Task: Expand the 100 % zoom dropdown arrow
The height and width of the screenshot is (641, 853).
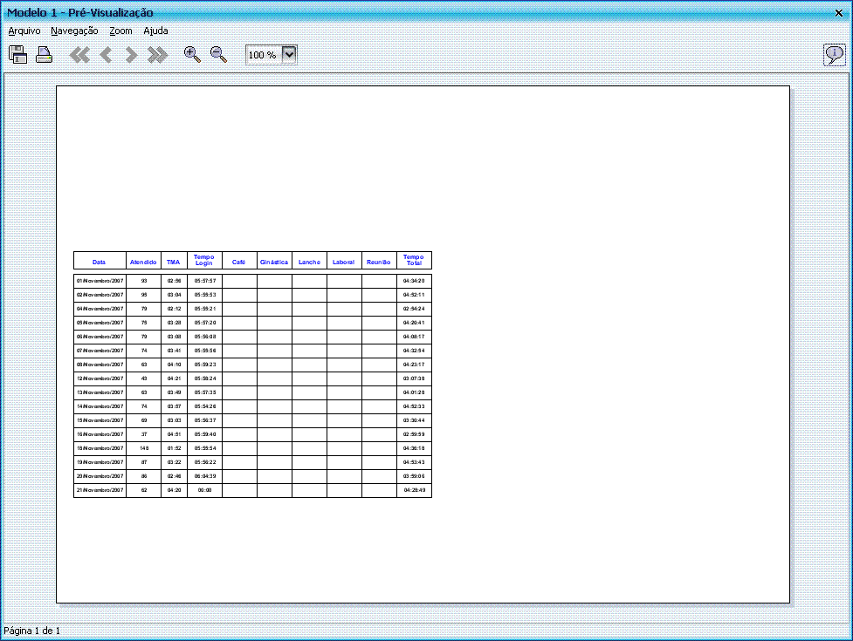Action: (290, 55)
